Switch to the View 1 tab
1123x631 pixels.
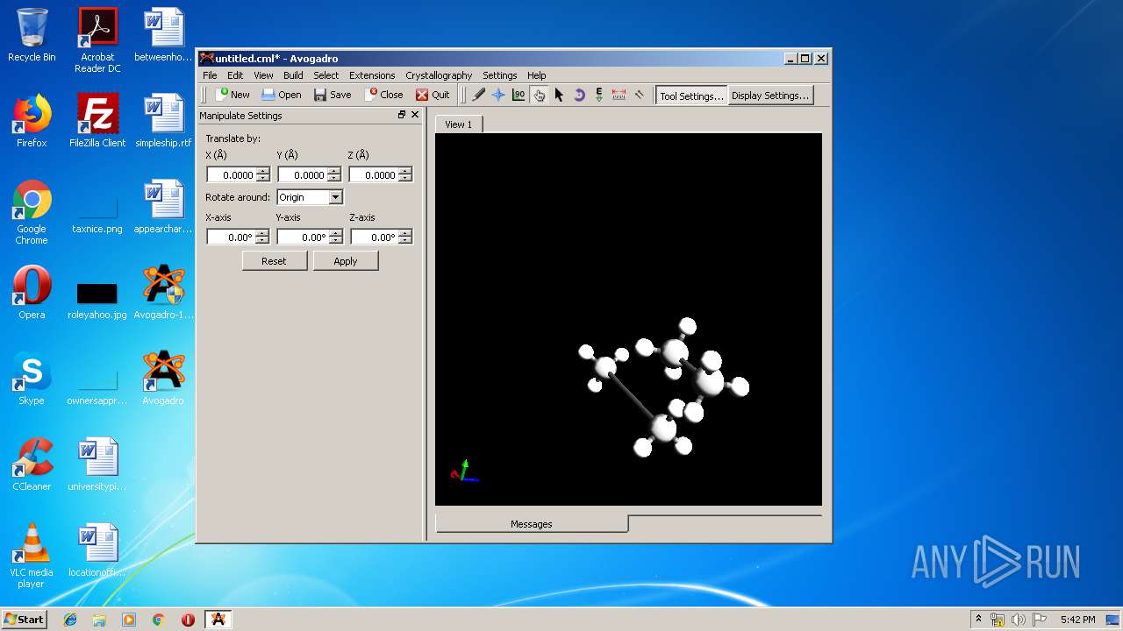pyautogui.click(x=458, y=124)
